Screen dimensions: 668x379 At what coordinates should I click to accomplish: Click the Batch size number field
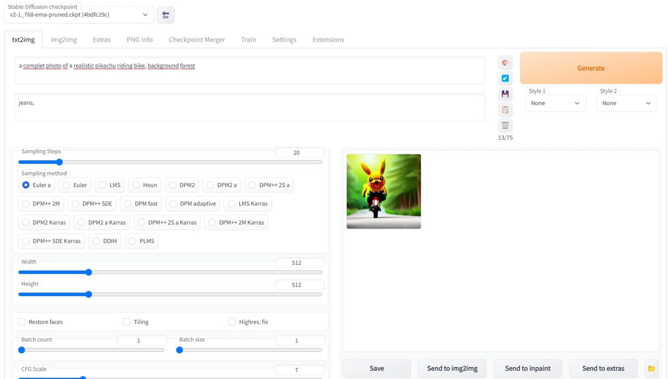[300, 341]
